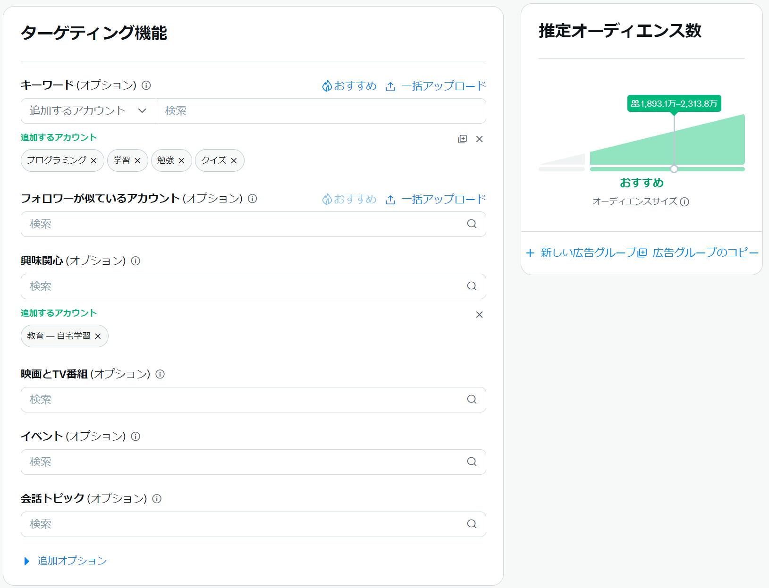Viewport: 769px width, 588px height.
Task: Remove the 学習 keyword tag
Action: click(x=137, y=161)
